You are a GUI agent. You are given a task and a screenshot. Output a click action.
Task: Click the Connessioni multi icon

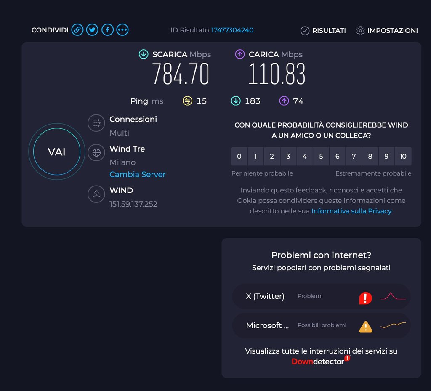pos(96,123)
